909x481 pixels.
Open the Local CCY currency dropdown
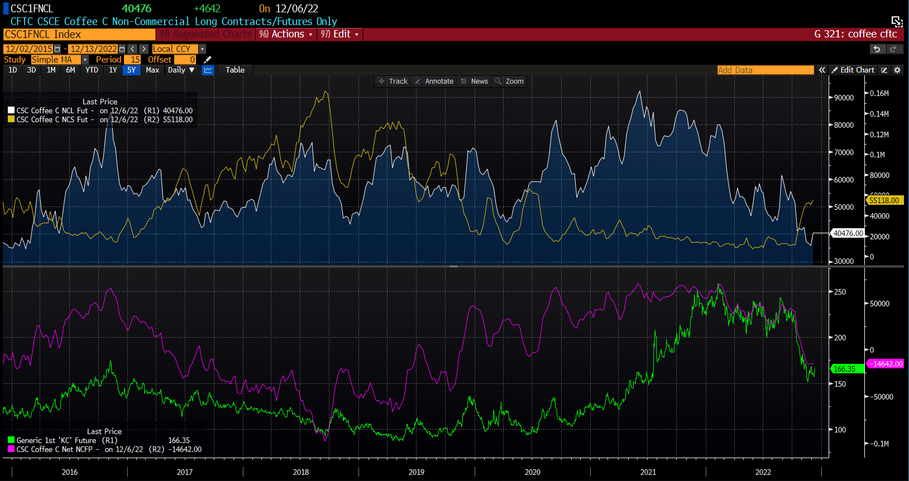click(x=202, y=49)
